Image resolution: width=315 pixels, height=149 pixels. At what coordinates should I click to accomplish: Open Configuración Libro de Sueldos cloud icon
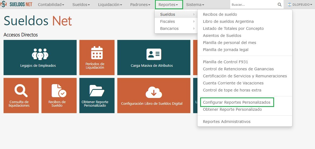tap(154, 92)
